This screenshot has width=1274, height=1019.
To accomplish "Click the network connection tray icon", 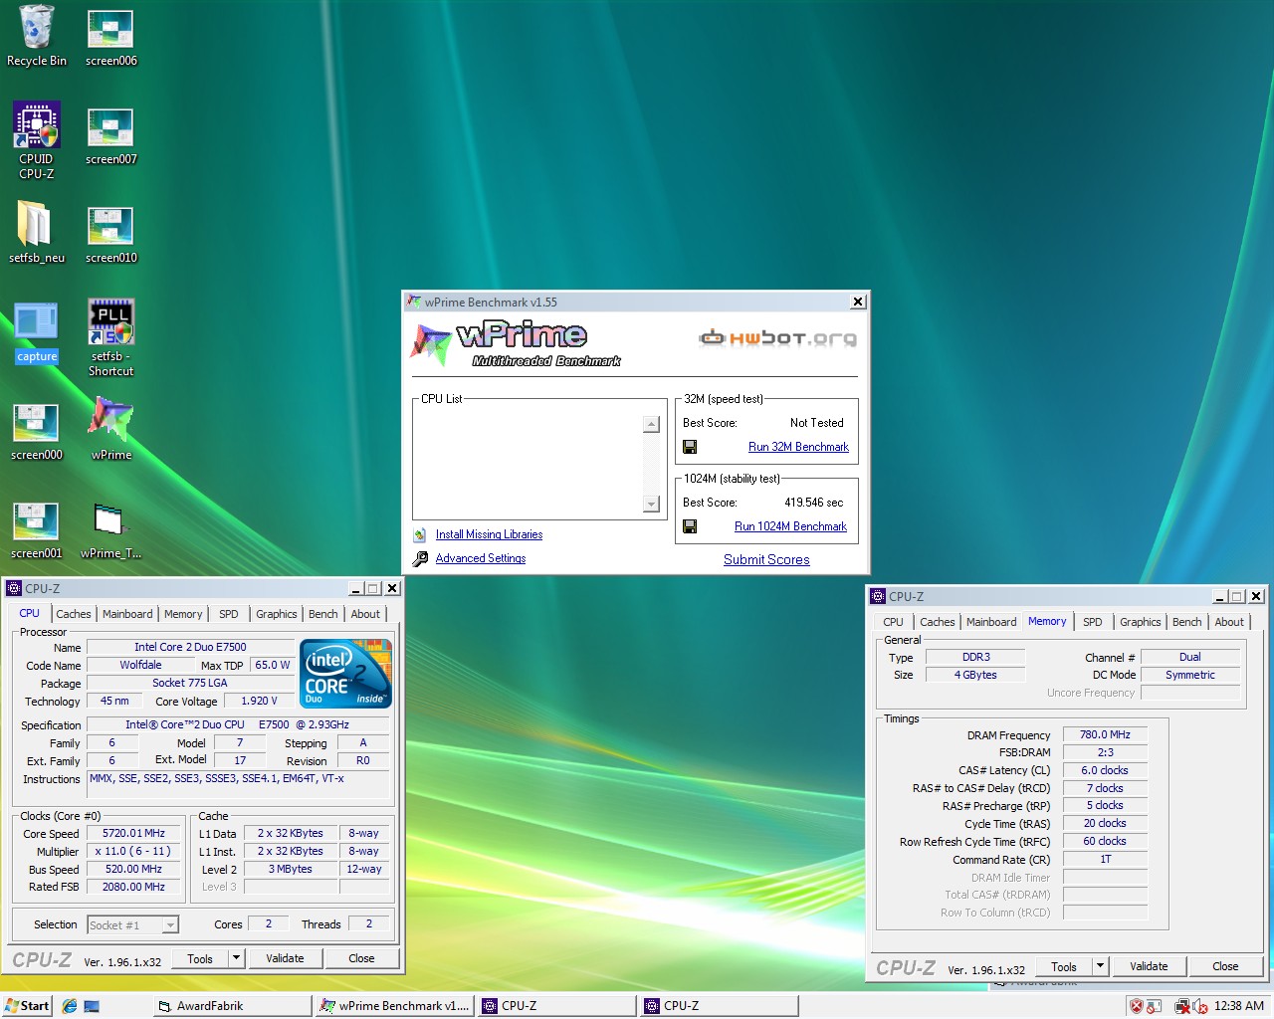I will tap(1182, 1006).
